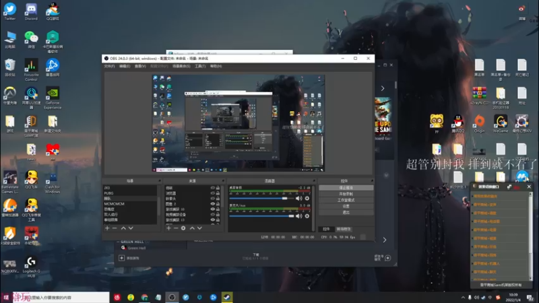Open the Help menu in OBS
This screenshot has height=303, width=539.
click(216, 66)
